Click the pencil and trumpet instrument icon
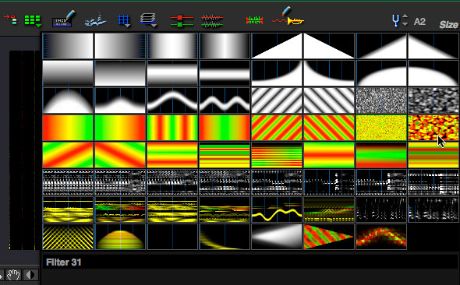The width and height of the screenshot is (460, 285). coord(288,16)
